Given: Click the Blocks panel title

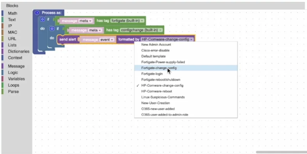Looking at the screenshot, I should 12,6.
